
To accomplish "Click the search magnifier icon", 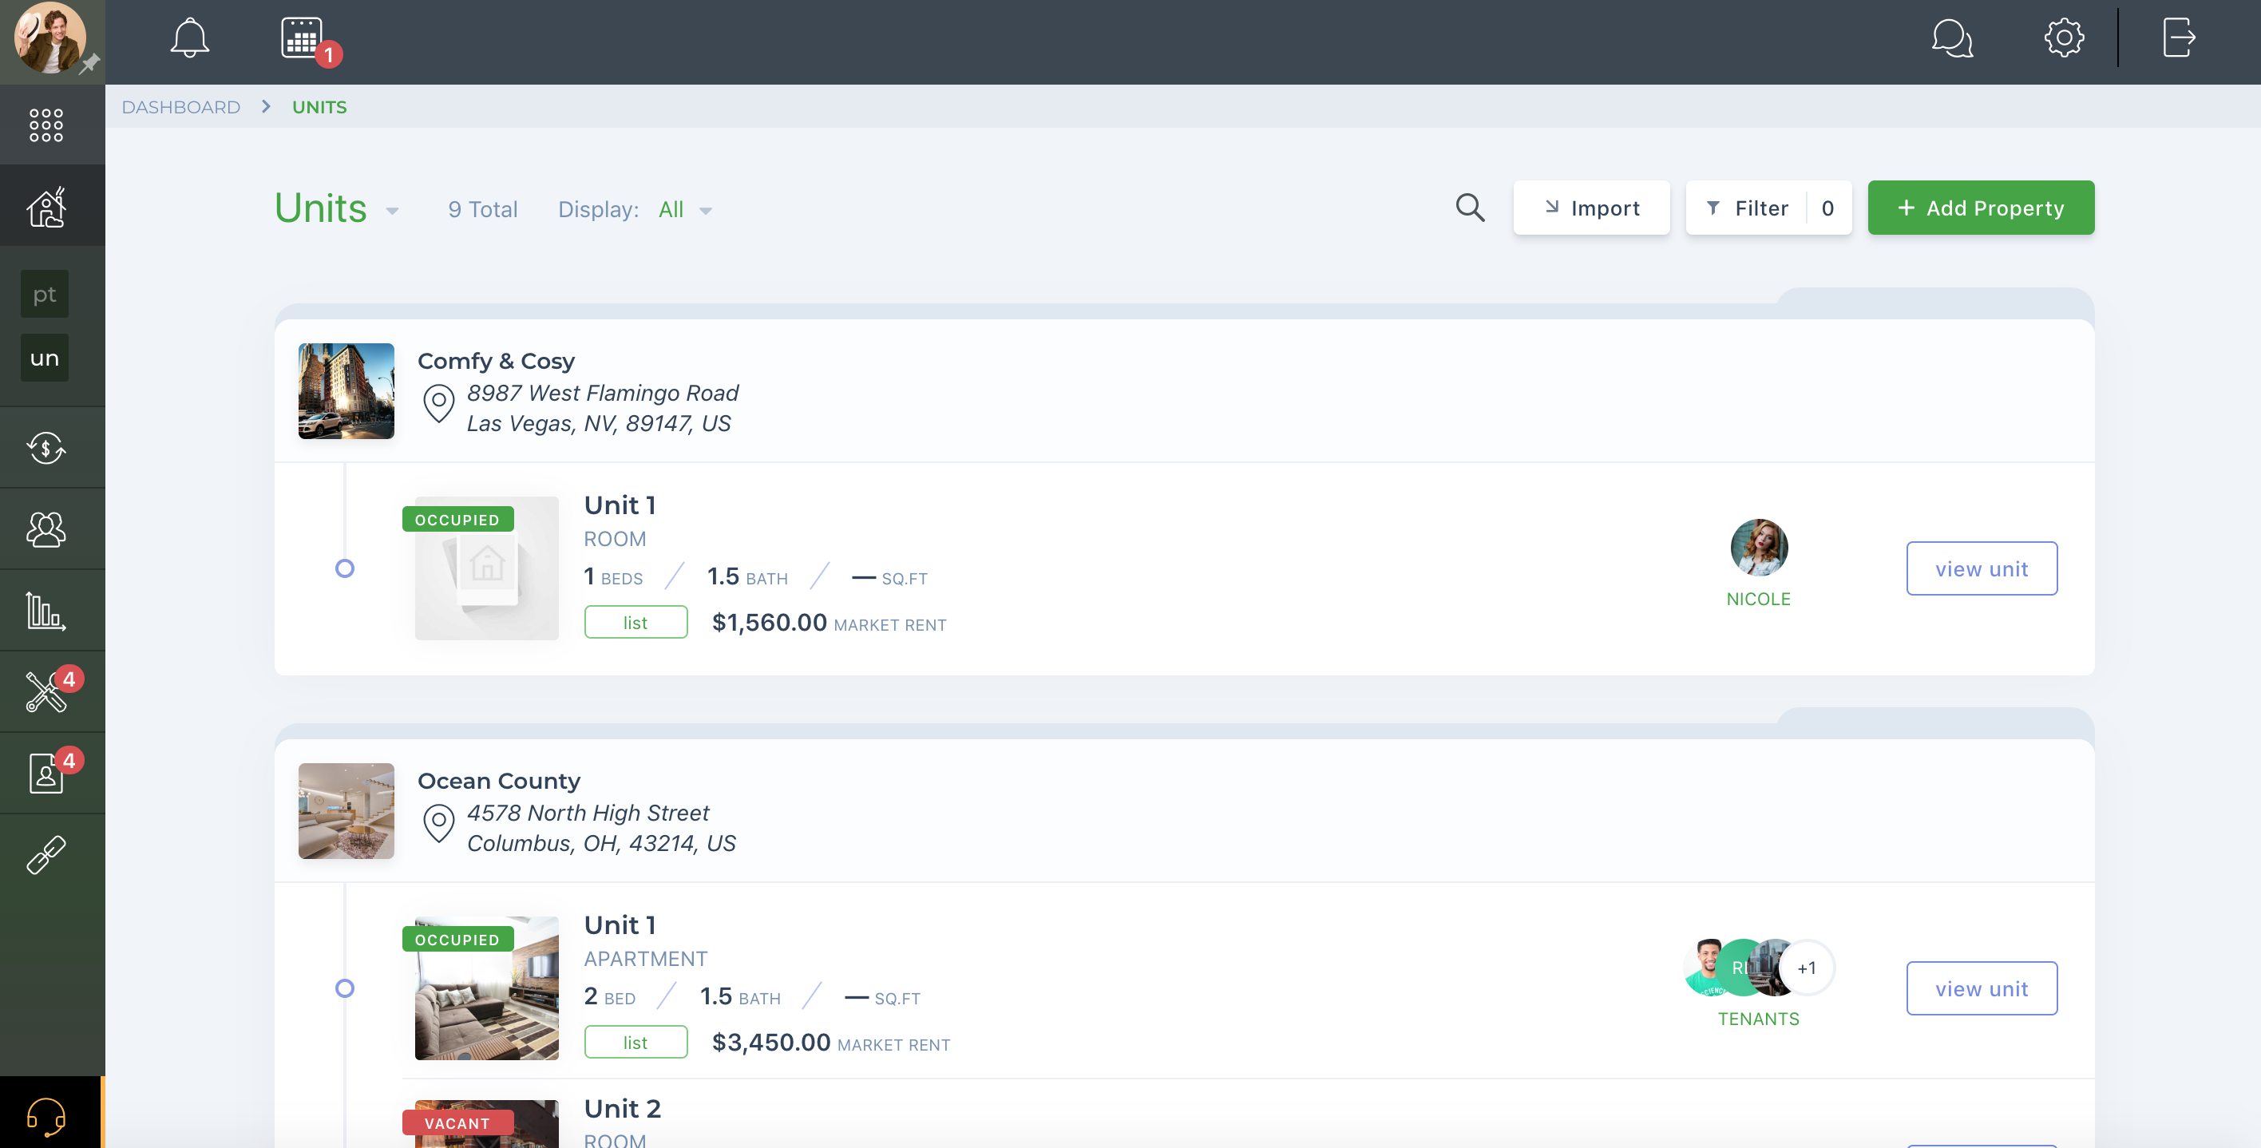I will tap(1470, 208).
